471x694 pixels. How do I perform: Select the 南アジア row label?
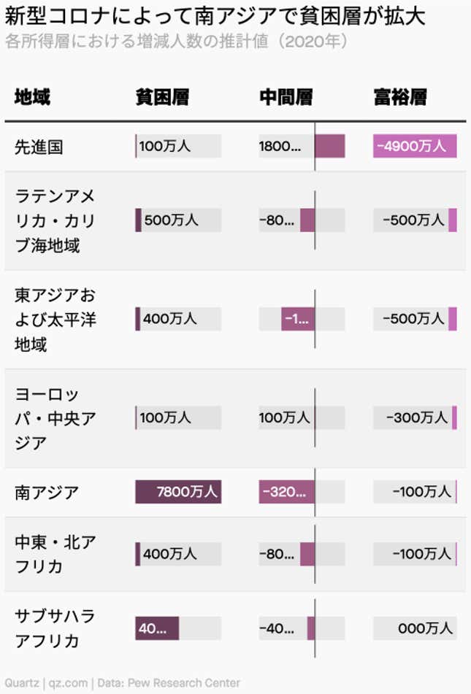click(x=47, y=492)
